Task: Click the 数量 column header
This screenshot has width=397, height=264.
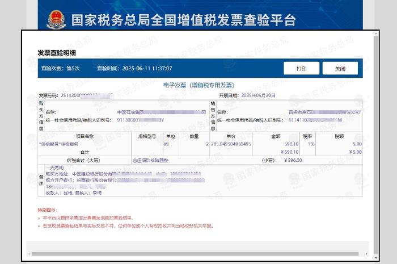Action: click(194, 136)
